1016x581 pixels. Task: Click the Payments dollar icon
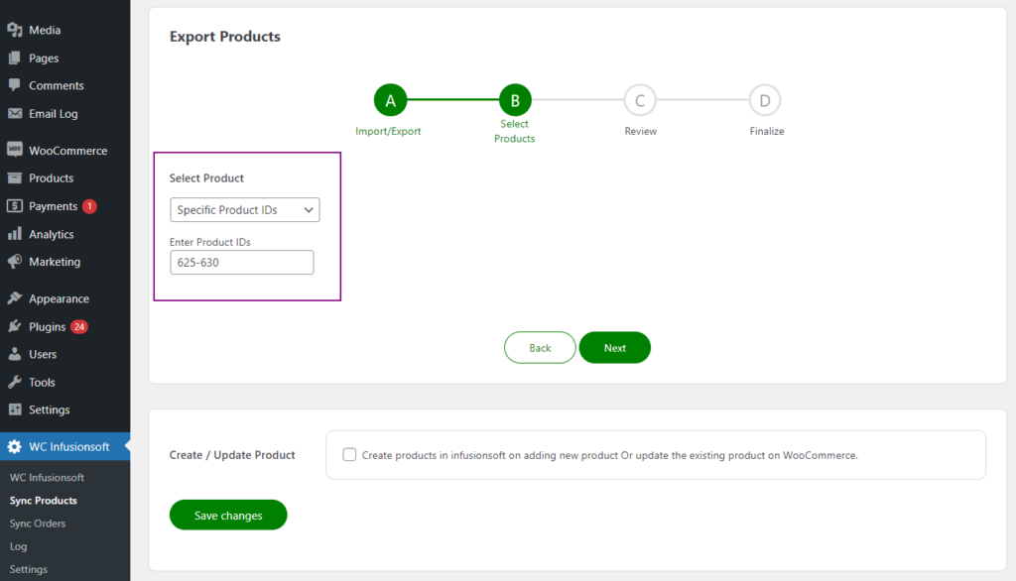(14, 206)
